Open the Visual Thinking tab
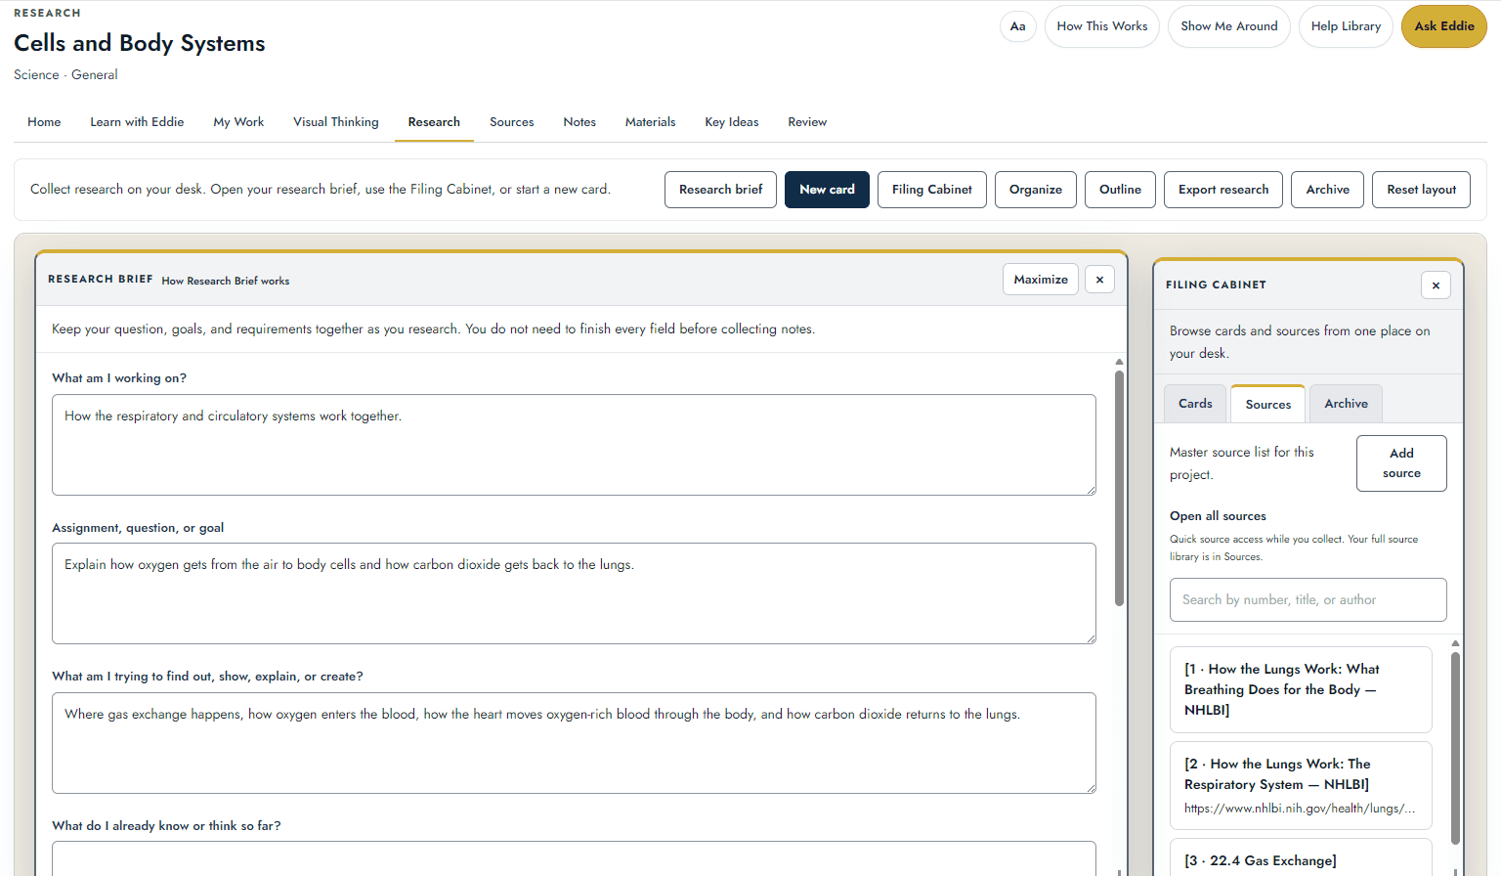 [x=336, y=122]
